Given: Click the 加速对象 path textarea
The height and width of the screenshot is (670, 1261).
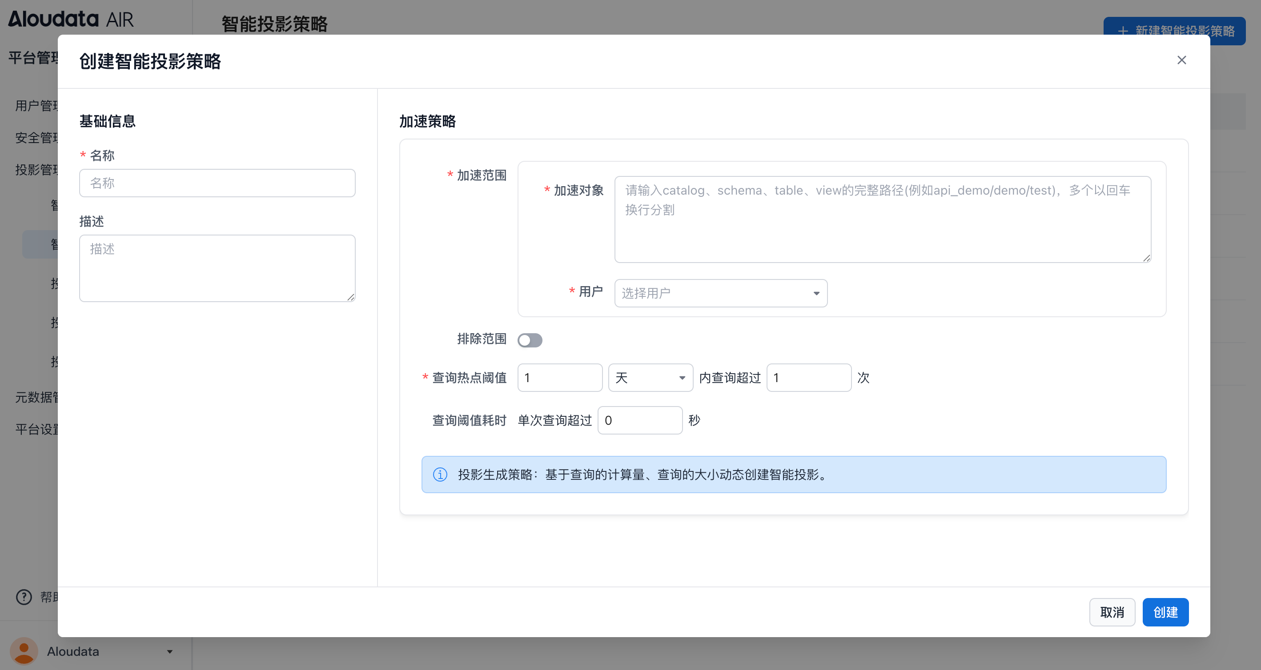Looking at the screenshot, I should pos(882,219).
